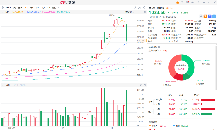
Task: Click the 沽 short-sell badge
Action: coord(172,8)
